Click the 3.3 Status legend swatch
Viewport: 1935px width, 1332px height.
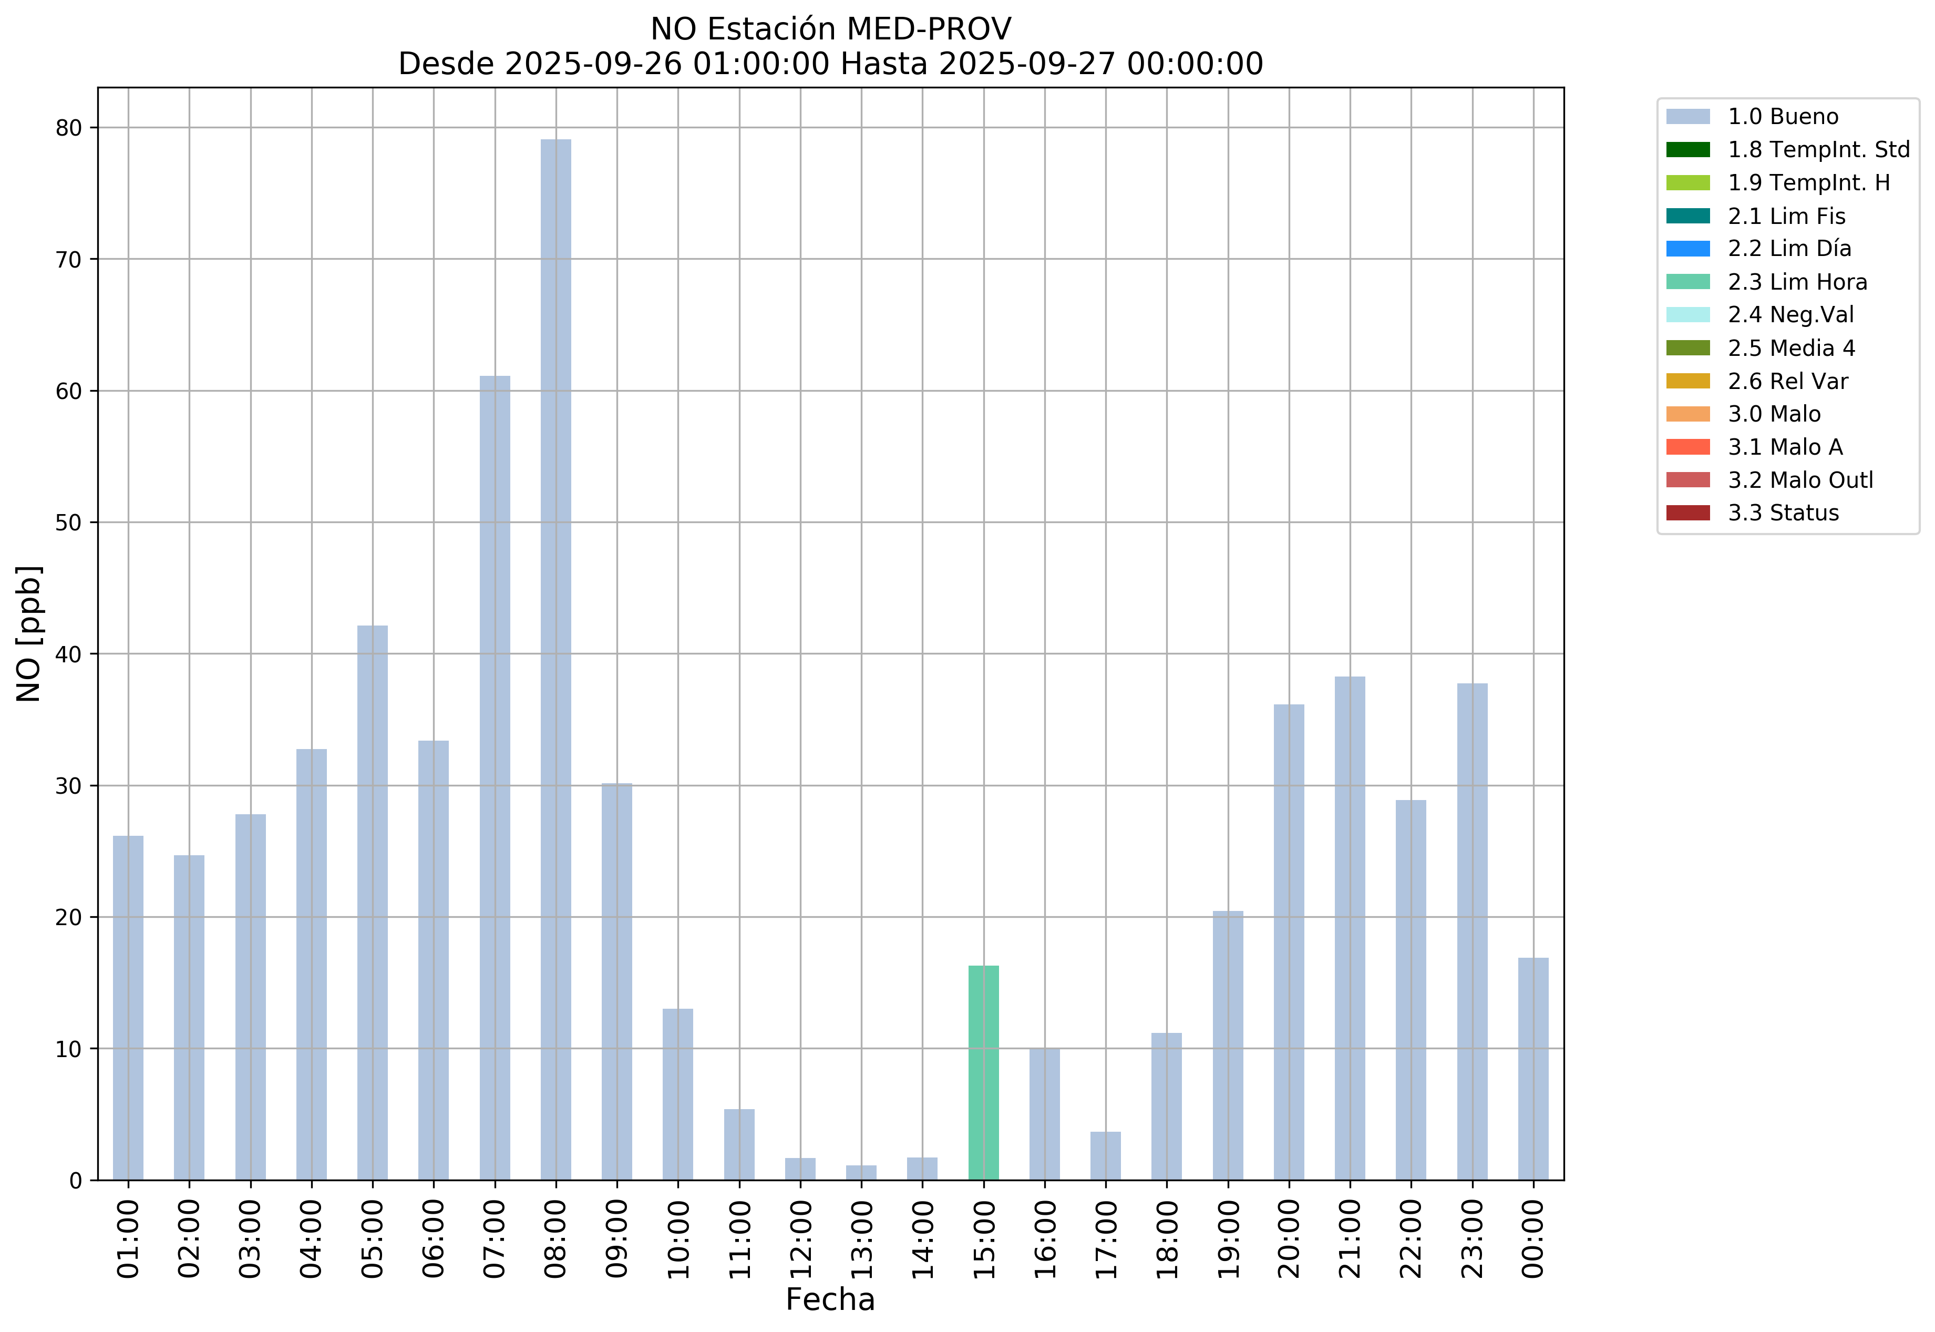(x=1687, y=513)
